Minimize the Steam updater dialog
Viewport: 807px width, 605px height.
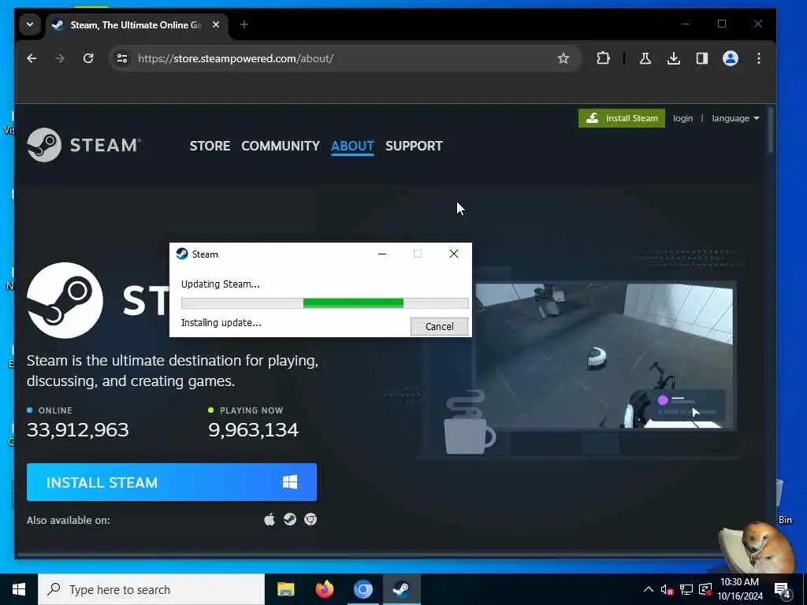(382, 254)
